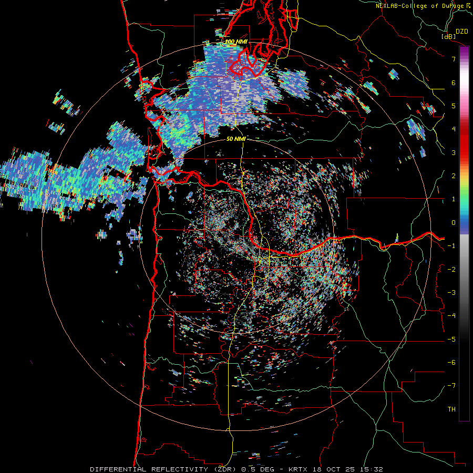Click legend value -6
473x473 pixels.
[x=451, y=363]
